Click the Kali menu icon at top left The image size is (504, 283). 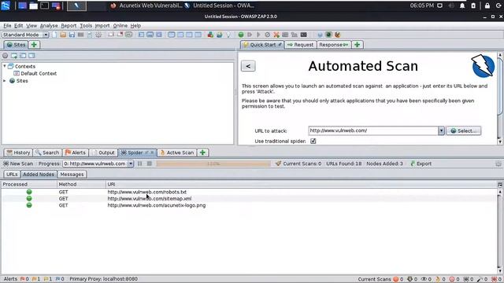click(x=6, y=6)
